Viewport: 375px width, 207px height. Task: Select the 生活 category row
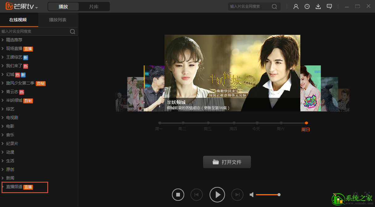[39, 161]
